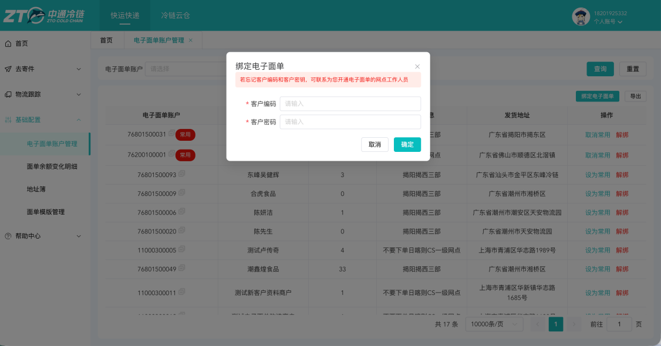Click the 物流跟踪 truck icon
The height and width of the screenshot is (346, 661).
(x=8, y=94)
